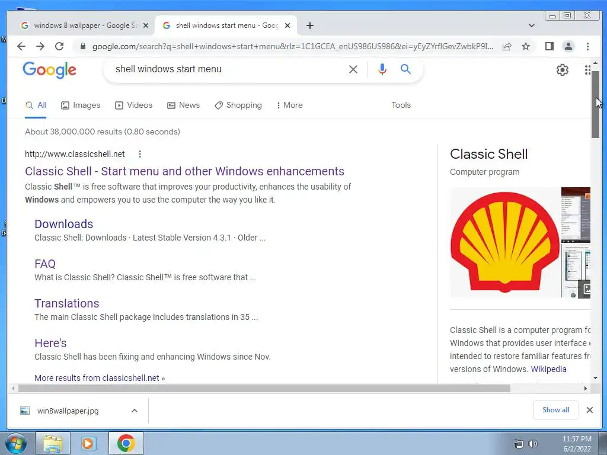Bookmark this page with the star icon
Image resolution: width=607 pixels, height=455 pixels.
(526, 46)
